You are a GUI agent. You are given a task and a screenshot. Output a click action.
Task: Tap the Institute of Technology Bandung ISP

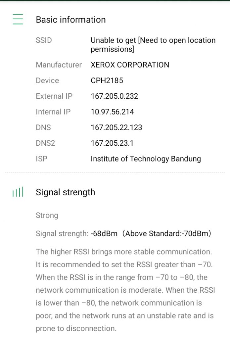click(x=146, y=159)
